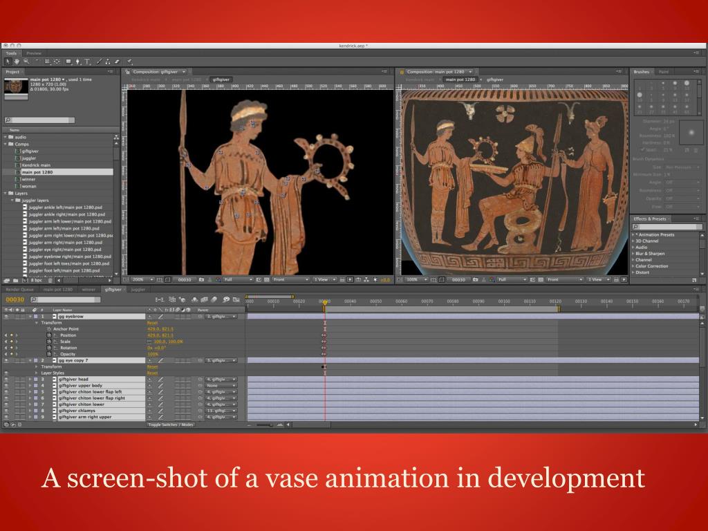Image resolution: width=708 pixels, height=531 pixels.
Task: Open main pot 1280 timeline tab
Action: pyautogui.click(x=58, y=290)
